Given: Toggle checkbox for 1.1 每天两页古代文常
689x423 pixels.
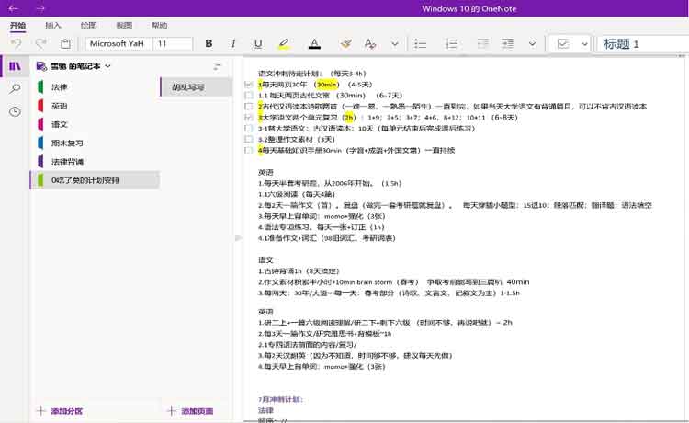Looking at the screenshot, I should (249, 95).
